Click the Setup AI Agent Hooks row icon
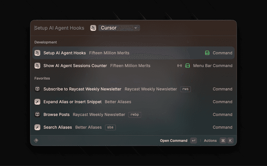The image size is (267, 166). point(38,53)
